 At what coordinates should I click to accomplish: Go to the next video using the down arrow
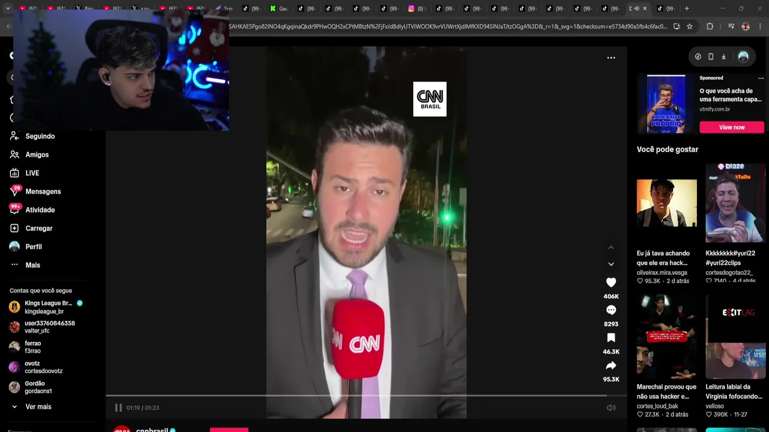[x=611, y=264]
